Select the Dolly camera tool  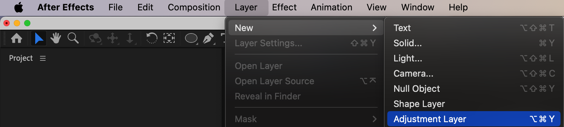click(x=130, y=38)
